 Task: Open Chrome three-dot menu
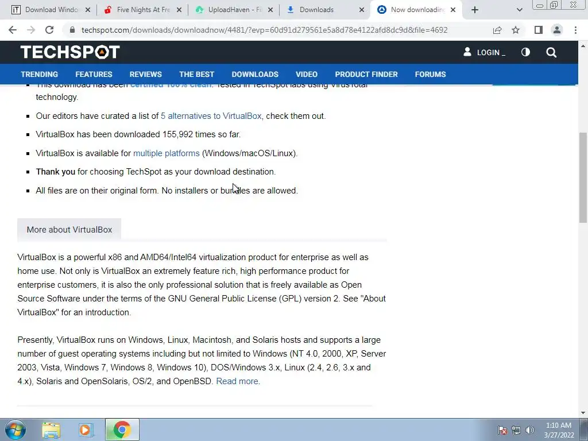pos(575,30)
